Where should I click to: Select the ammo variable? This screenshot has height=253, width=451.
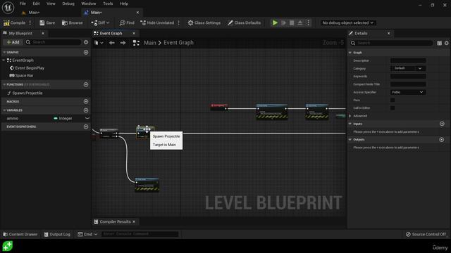pos(13,118)
